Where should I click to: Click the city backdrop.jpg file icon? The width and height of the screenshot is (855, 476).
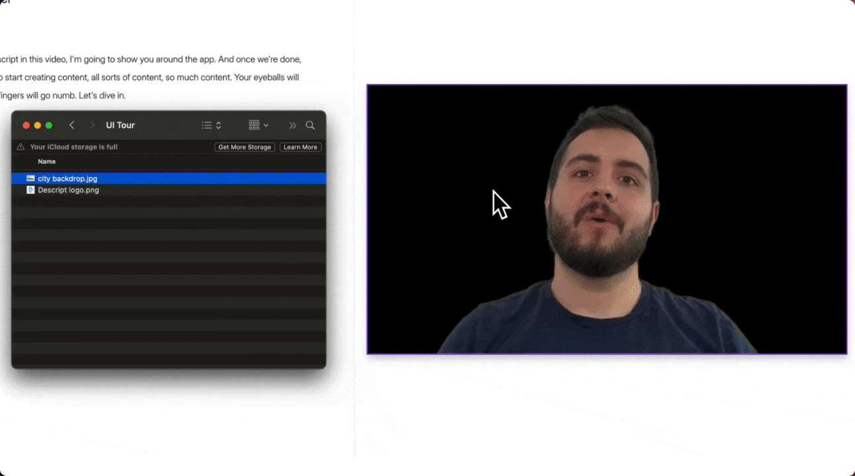(30, 178)
